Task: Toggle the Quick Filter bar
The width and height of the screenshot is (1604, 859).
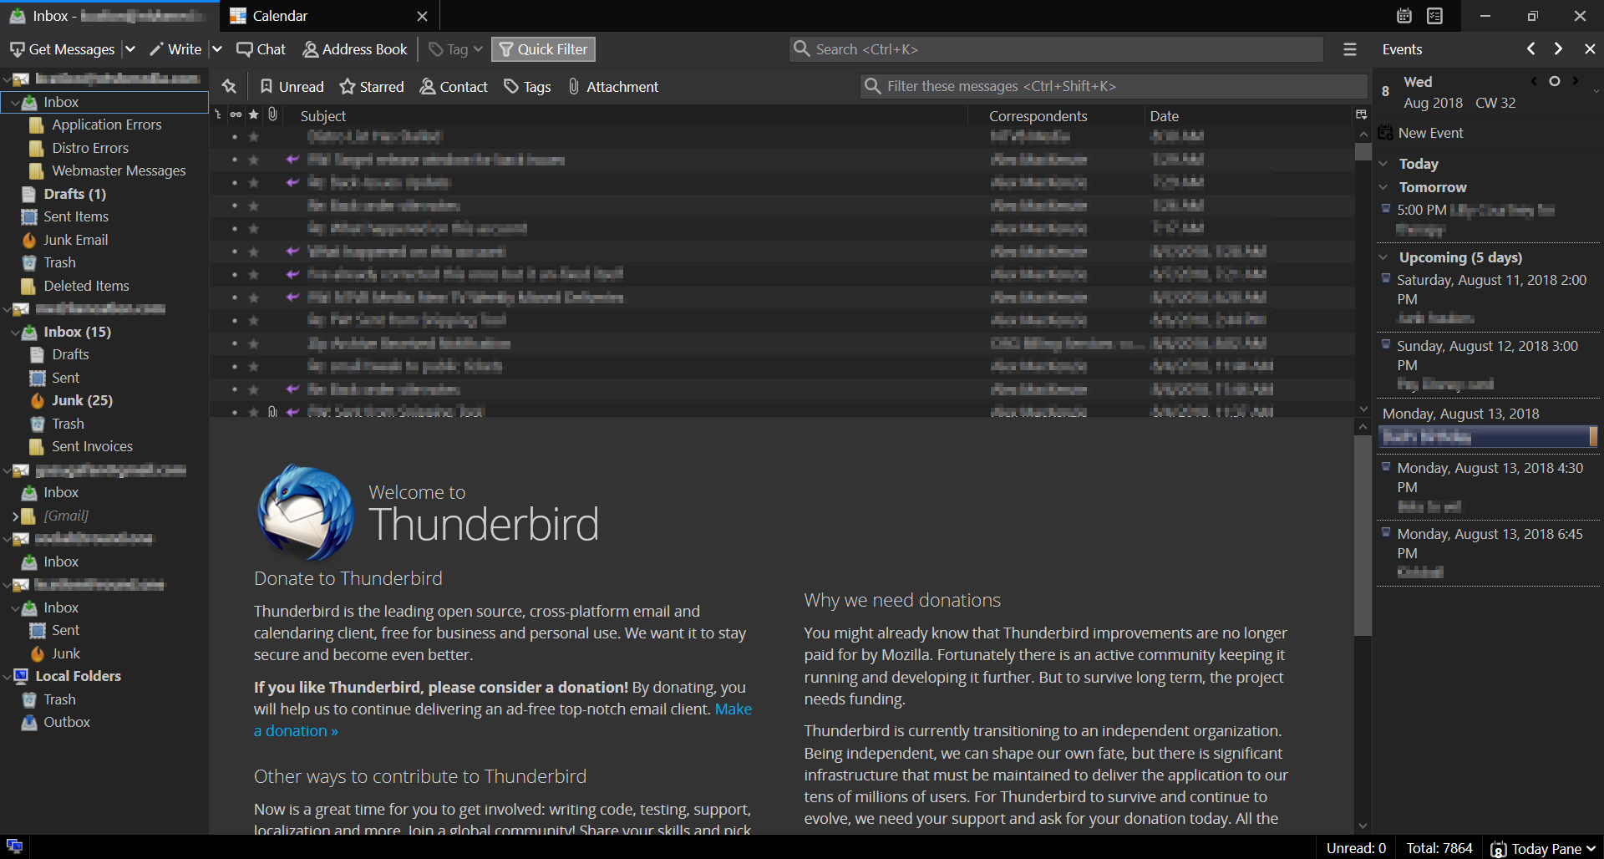Action: tap(543, 49)
